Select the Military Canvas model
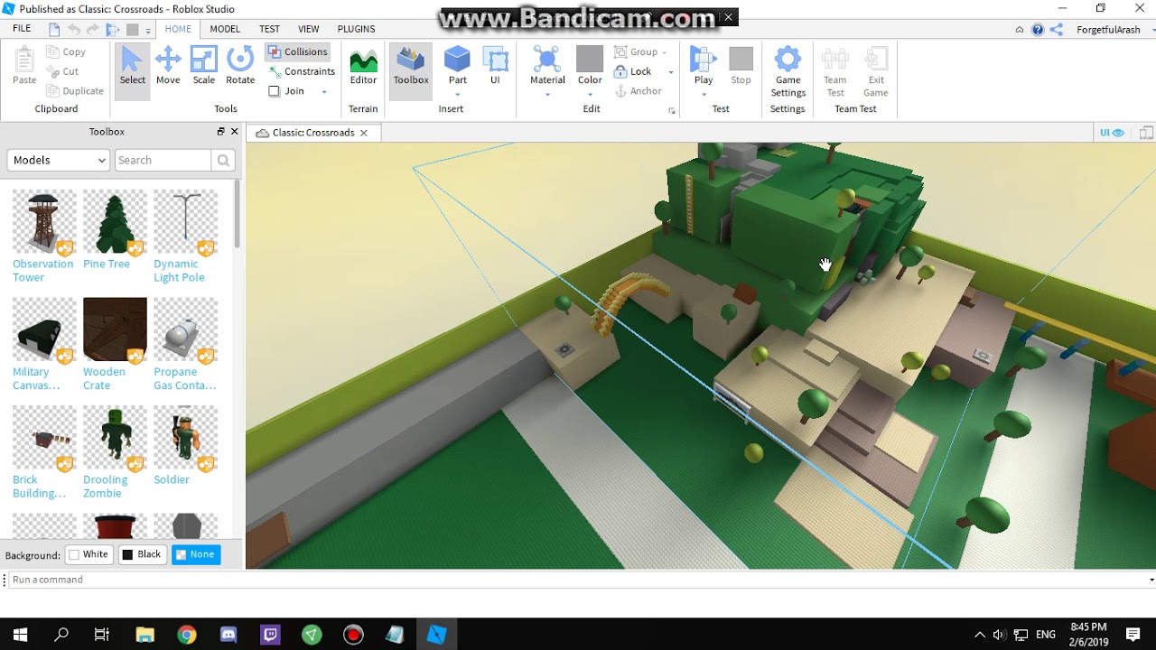Screen dimensions: 1156x650 pos(43,344)
